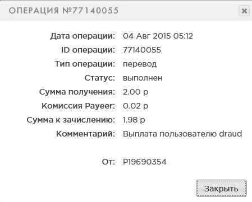Select the credited amount 1.98 р
The width and height of the screenshot is (252, 202).
pyautogui.click(x=134, y=120)
